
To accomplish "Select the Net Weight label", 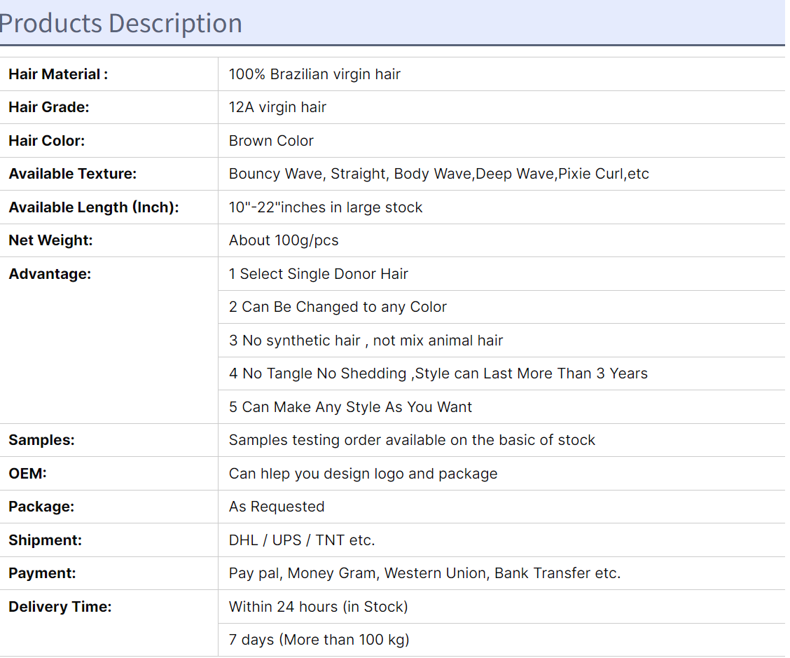I will click(x=50, y=240).
